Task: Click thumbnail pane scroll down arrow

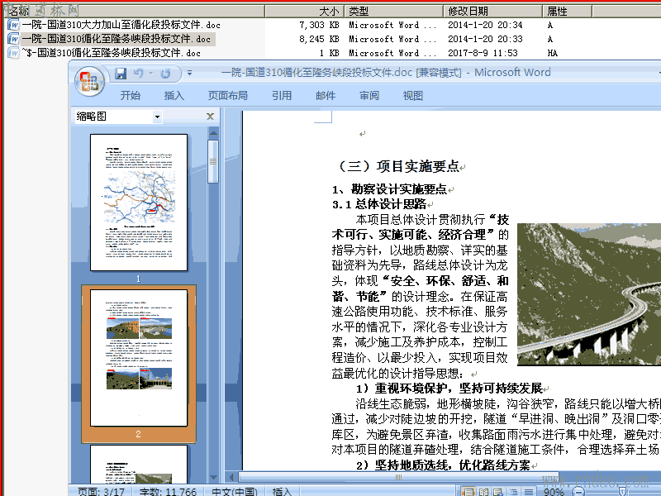Action: tap(213, 478)
